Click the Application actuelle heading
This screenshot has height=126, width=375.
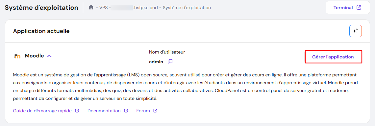tap(41, 31)
